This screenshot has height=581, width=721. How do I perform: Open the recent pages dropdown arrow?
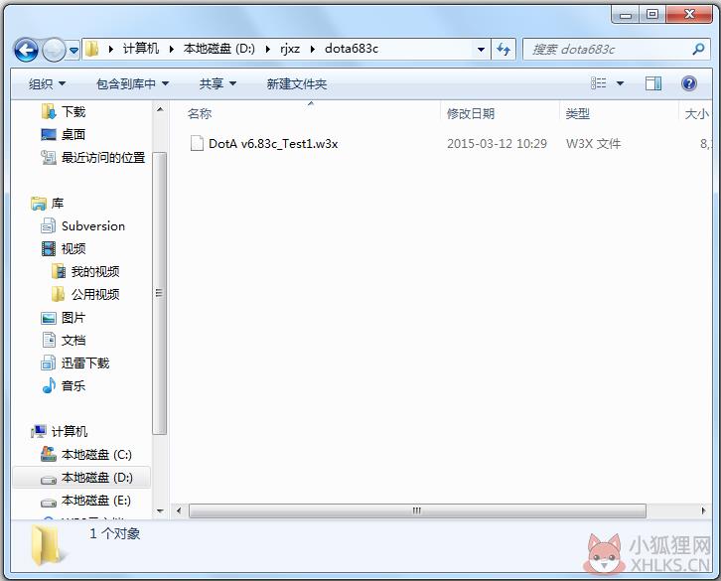tap(73, 50)
